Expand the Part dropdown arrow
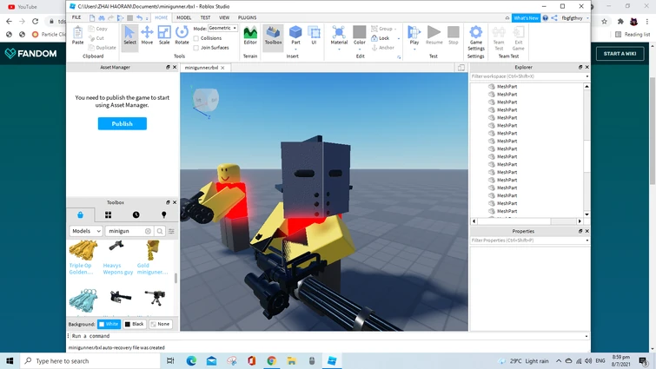This screenshot has height=369, width=656. point(295,49)
